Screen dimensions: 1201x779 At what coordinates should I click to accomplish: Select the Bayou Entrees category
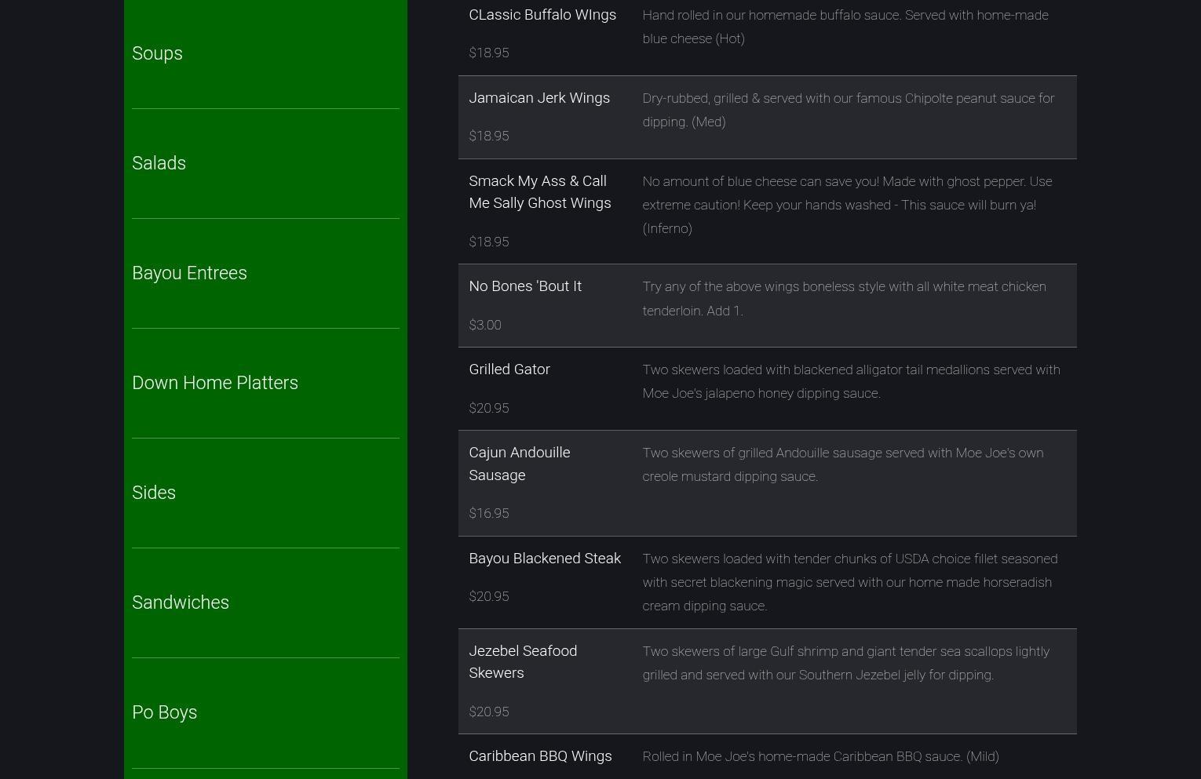(x=189, y=273)
